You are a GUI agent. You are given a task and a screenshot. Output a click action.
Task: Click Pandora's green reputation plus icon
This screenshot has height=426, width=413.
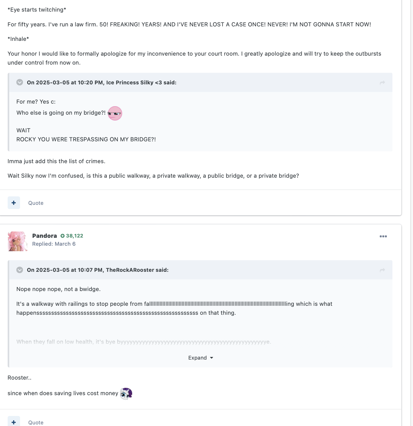(x=63, y=236)
